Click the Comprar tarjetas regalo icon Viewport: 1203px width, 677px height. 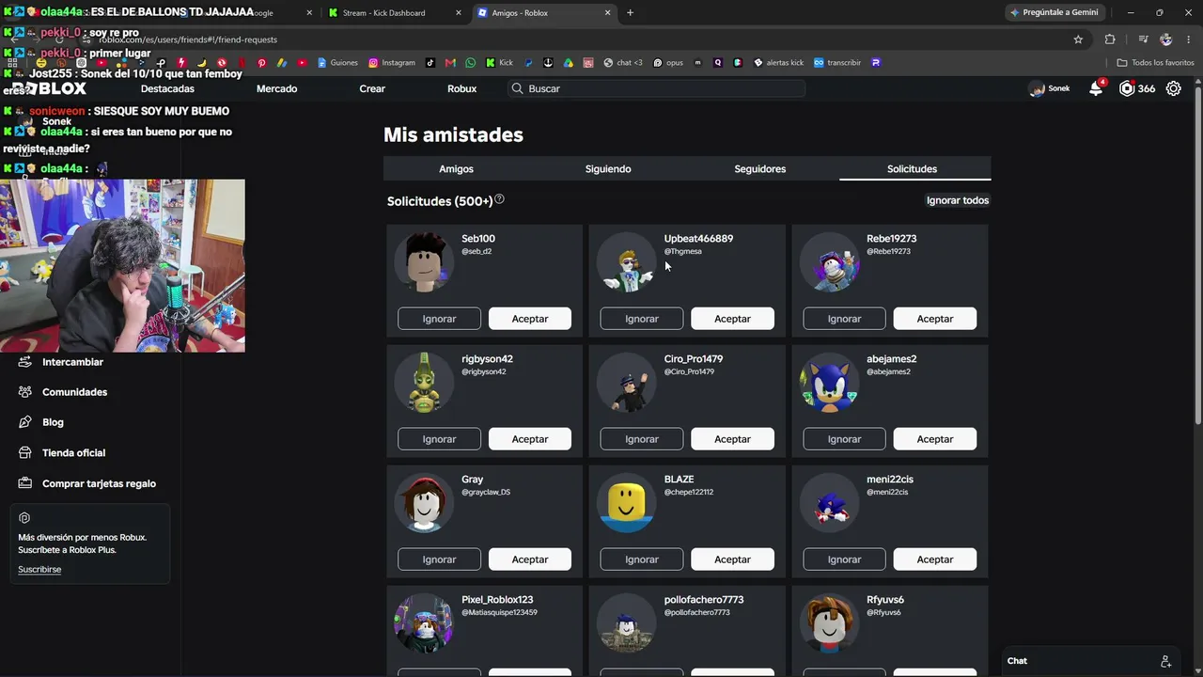pyautogui.click(x=24, y=483)
